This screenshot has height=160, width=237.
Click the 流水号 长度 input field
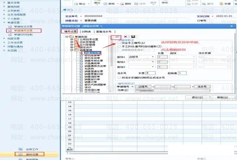tap(150, 73)
